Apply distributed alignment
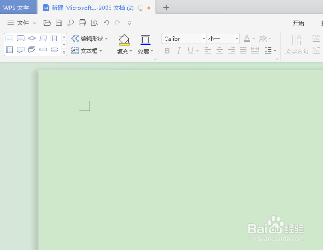 click(x=255, y=51)
